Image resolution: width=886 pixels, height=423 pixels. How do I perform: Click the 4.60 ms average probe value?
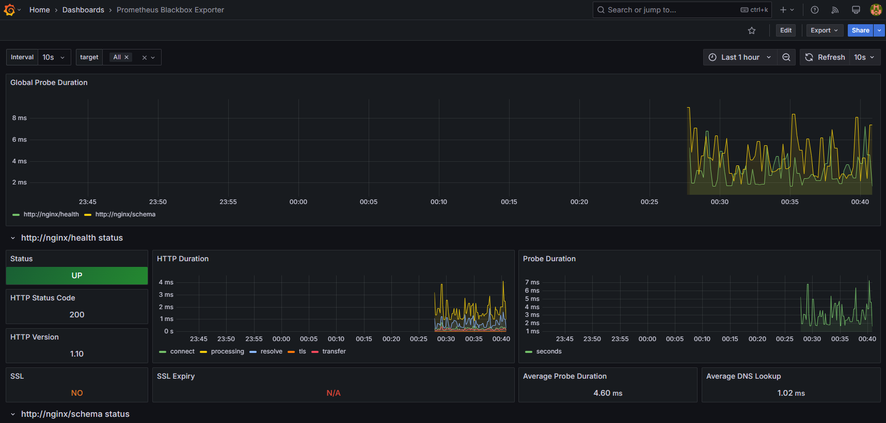pos(608,393)
